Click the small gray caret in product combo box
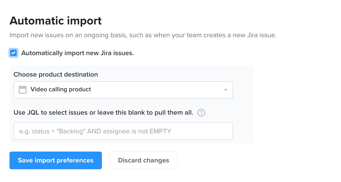The height and width of the screenshot is (182, 341). pos(226,90)
